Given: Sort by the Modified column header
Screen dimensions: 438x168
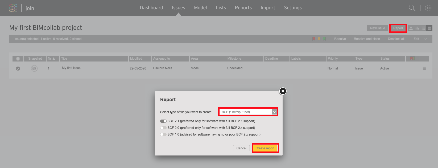Looking at the screenshot, I should pos(140,59).
